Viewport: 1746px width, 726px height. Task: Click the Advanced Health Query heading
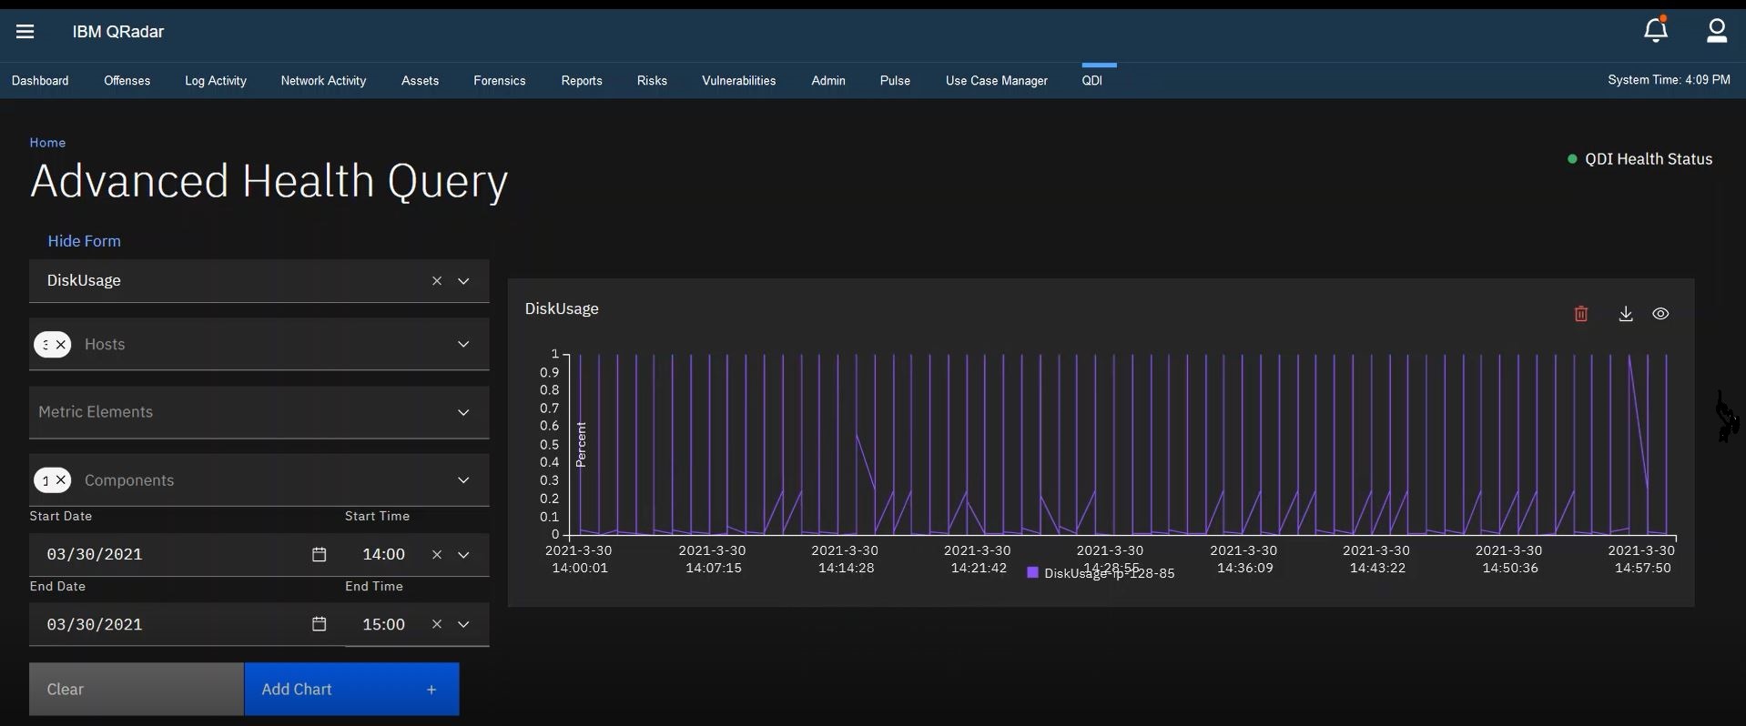click(x=269, y=183)
